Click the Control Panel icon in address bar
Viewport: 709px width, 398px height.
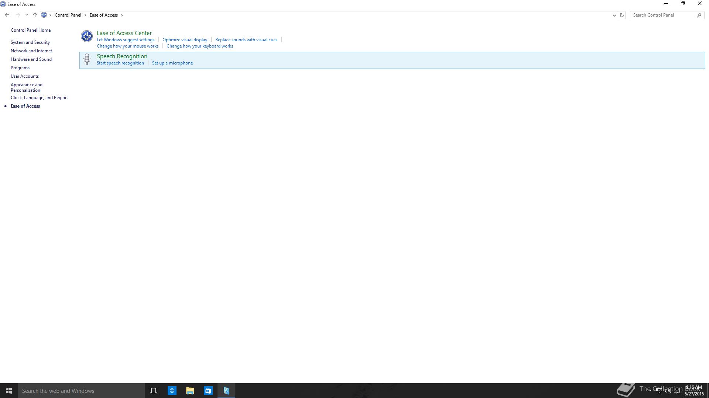pyautogui.click(x=44, y=15)
